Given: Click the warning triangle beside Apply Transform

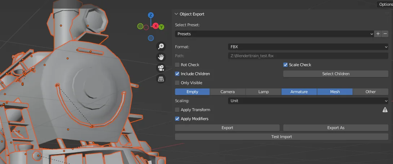Looking at the screenshot, I should point(385,110).
